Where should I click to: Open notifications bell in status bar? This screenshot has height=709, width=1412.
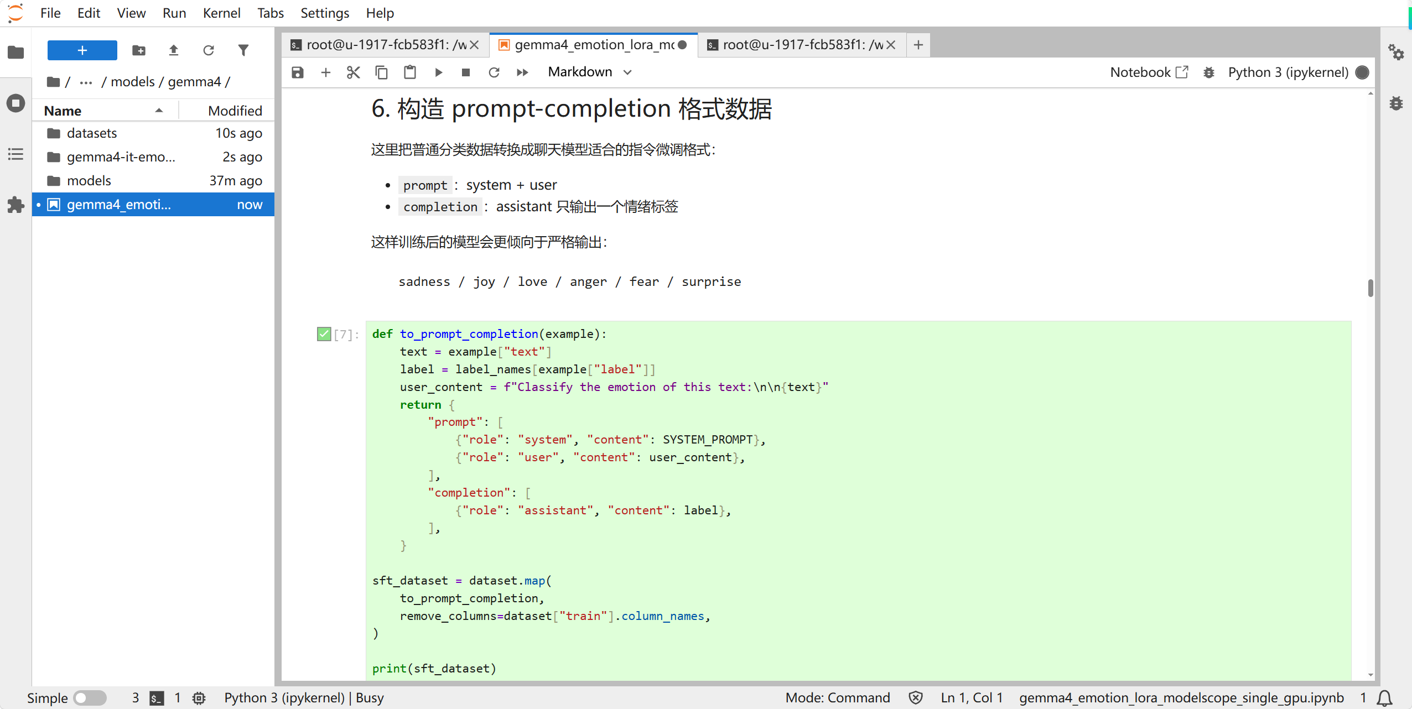point(1384,698)
